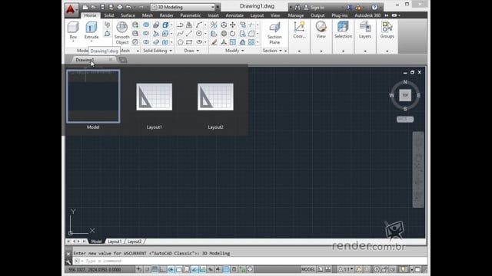Open the Autodesk 360 ribbon tab
The height and width of the screenshot is (276, 492).
pyautogui.click(x=367, y=15)
